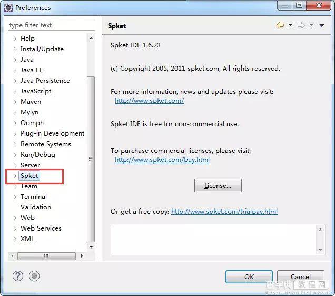Screen dimensions: 335x296
Task: Select the Run/Debug category
Action: pyautogui.click(x=38, y=155)
